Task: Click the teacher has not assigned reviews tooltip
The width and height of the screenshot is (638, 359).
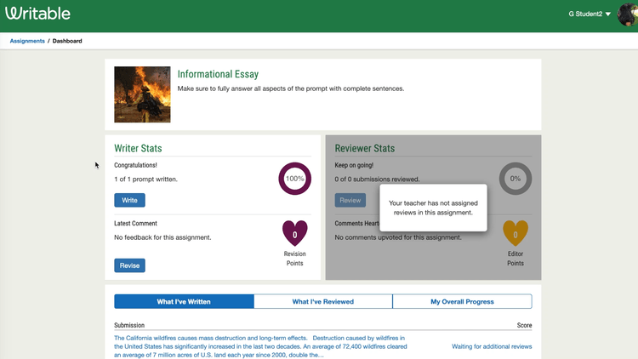Action: pos(433,208)
